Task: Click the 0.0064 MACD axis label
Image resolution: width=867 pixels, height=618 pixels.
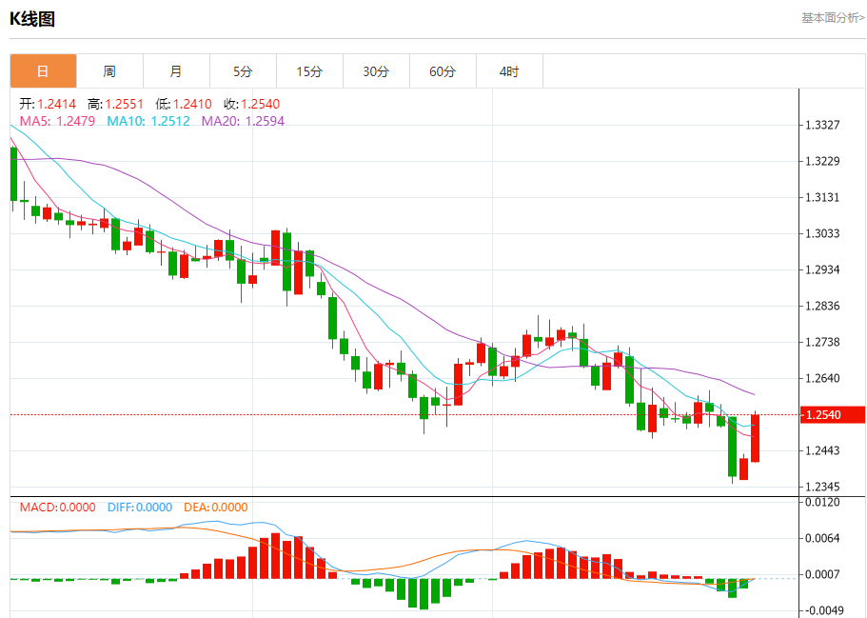Action: (x=822, y=538)
